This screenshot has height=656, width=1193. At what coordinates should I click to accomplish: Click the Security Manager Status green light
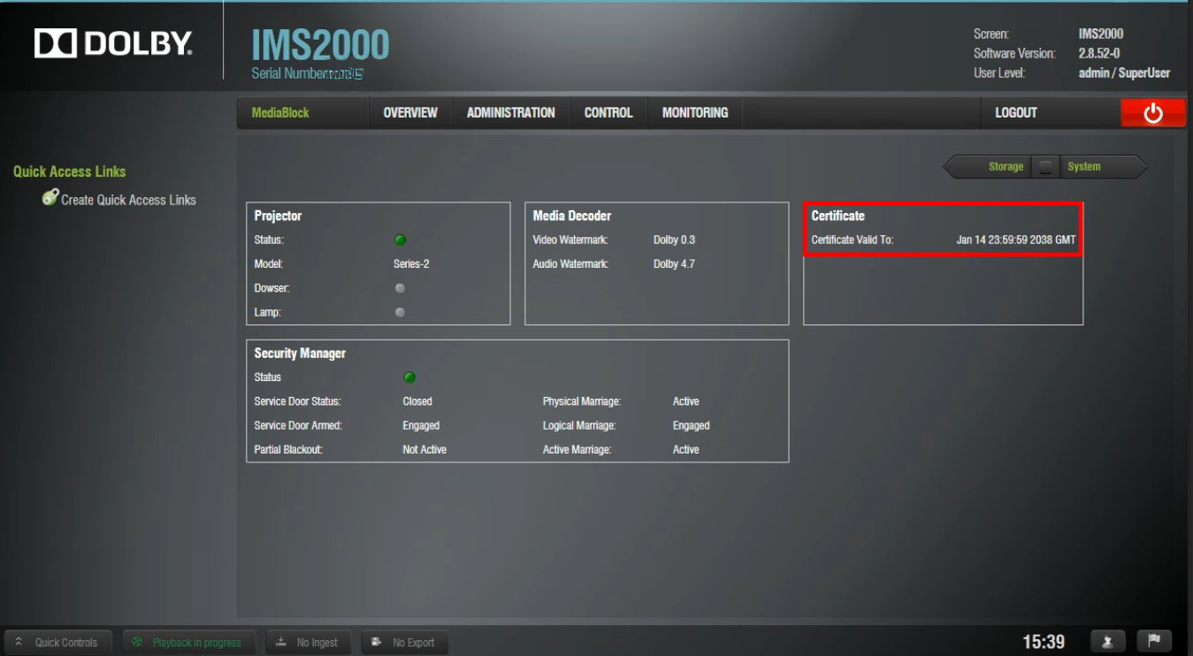(x=409, y=378)
